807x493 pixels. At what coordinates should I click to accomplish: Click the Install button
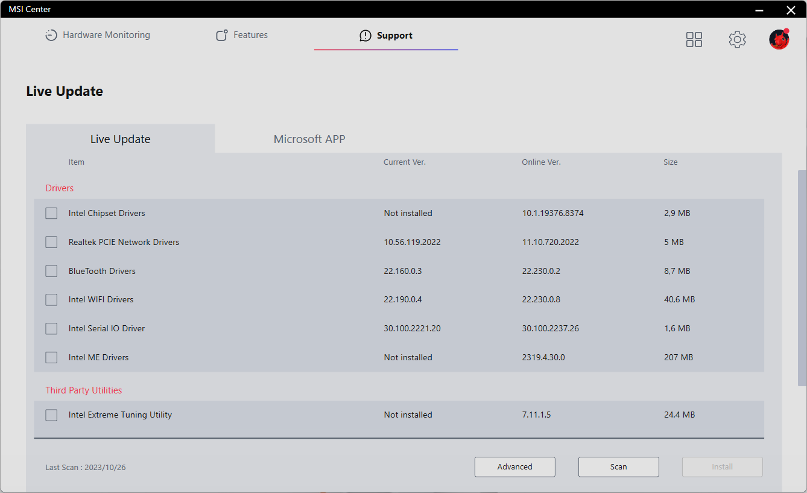pyautogui.click(x=723, y=466)
